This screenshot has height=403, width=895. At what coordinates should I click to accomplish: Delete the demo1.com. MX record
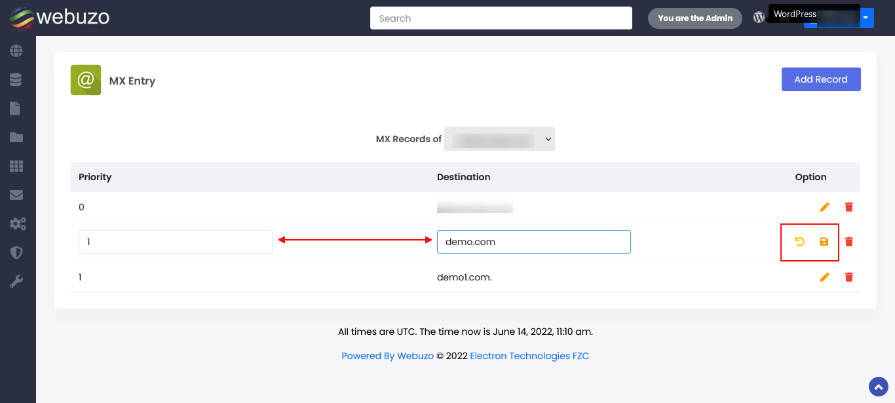[x=849, y=277]
